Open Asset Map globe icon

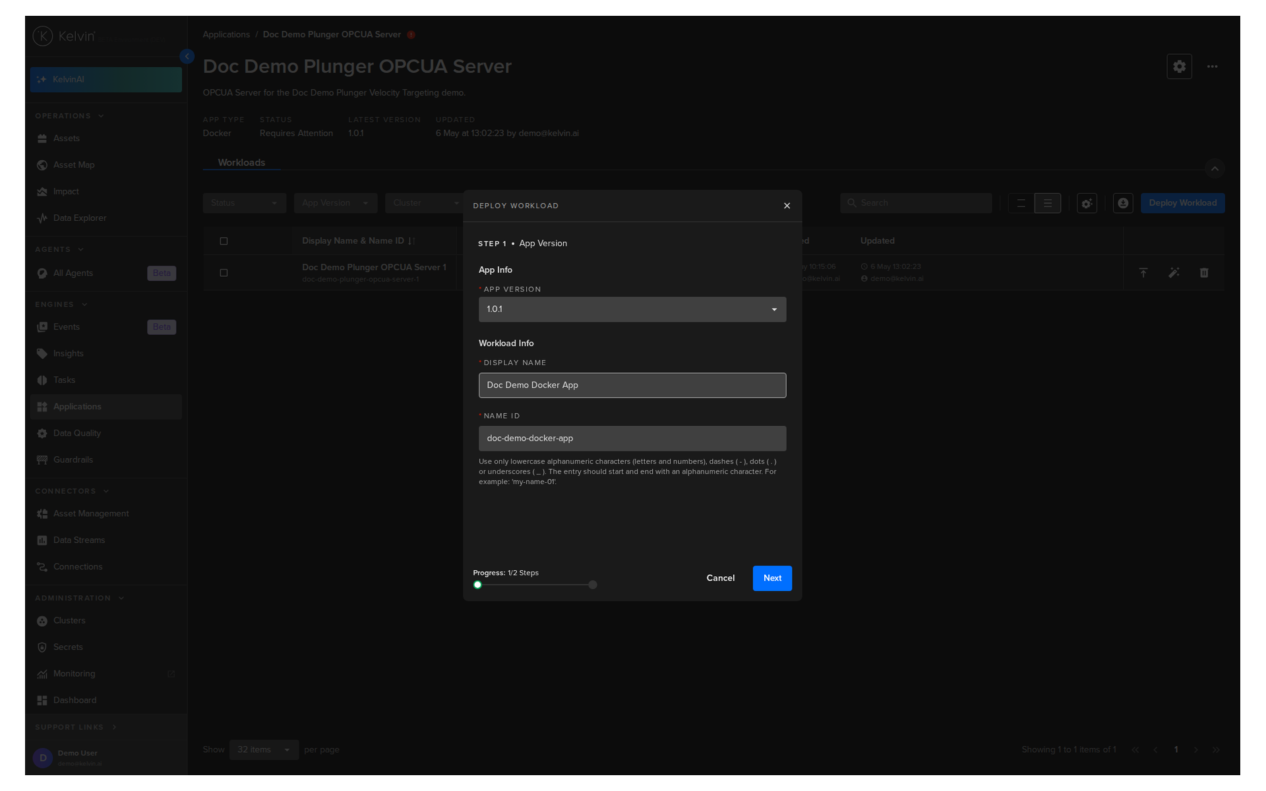pos(42,165)
